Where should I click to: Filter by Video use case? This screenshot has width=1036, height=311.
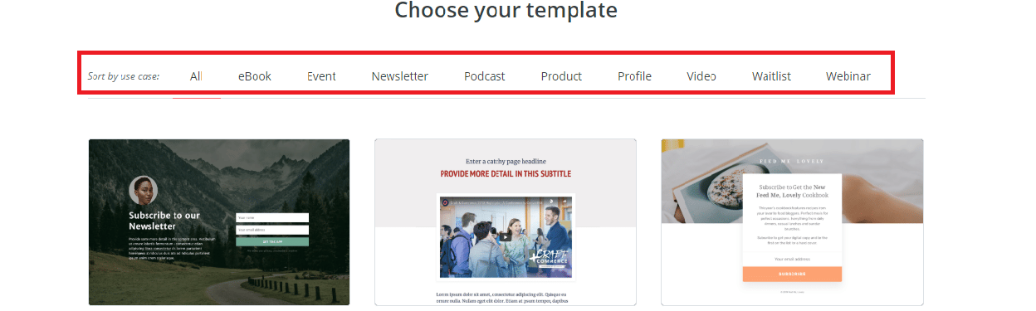[701, 76]
